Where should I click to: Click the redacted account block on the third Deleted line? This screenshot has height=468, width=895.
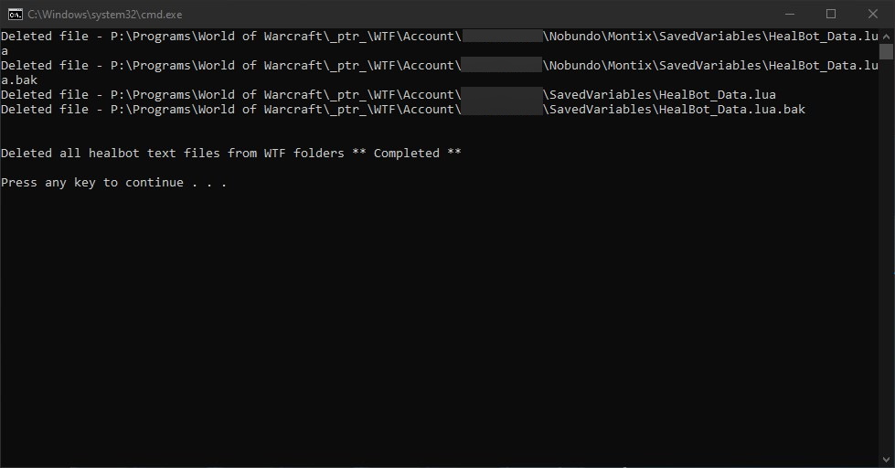tap(502, 95)
